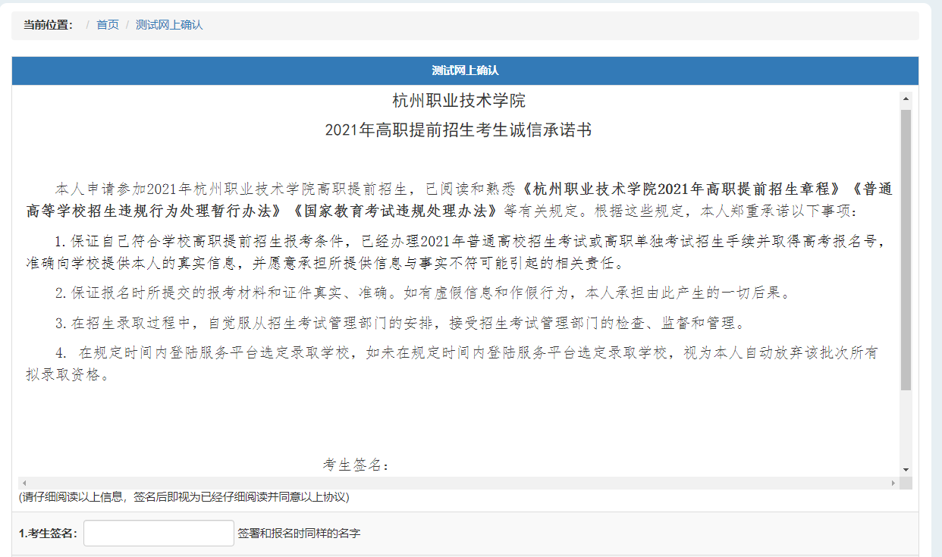This screenshot has width=942, height=557.
Task: Click the heading 杭州职业技术学院
Action: tap(459, 100)
